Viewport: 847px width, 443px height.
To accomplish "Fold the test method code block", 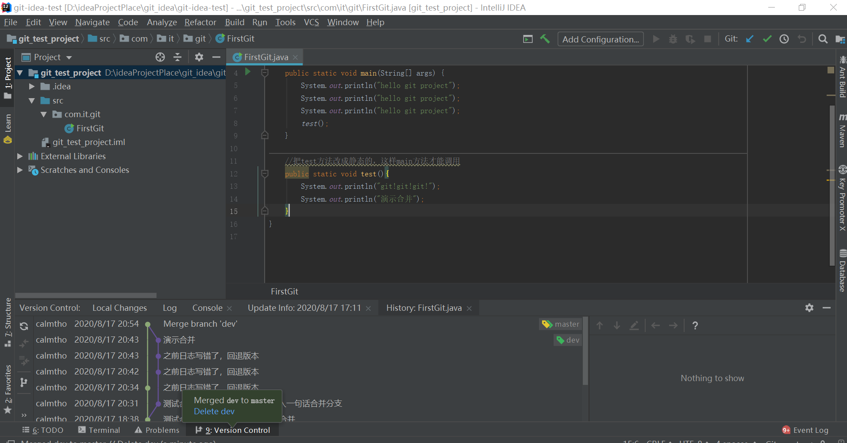I will pyautogui.click(x=265, y=174).
